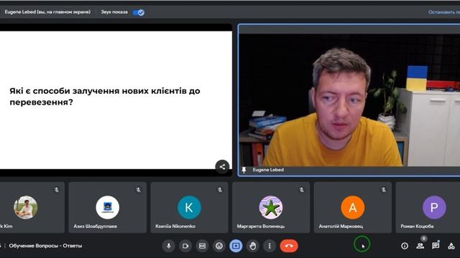Click muted mic icon on Kseniia Nikonenko tile

220,190
